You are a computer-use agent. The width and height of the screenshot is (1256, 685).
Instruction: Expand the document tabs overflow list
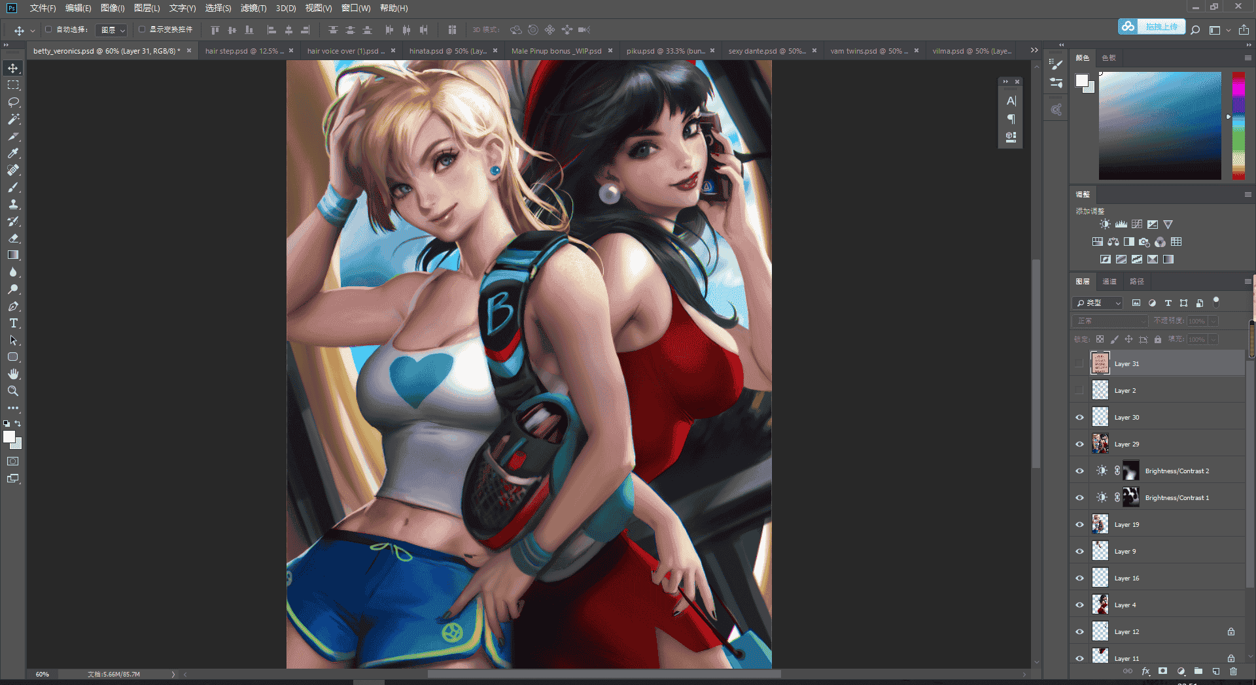tap(1034, 50)
